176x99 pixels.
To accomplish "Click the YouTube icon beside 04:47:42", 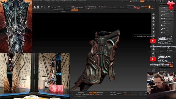I will (153, 59).
